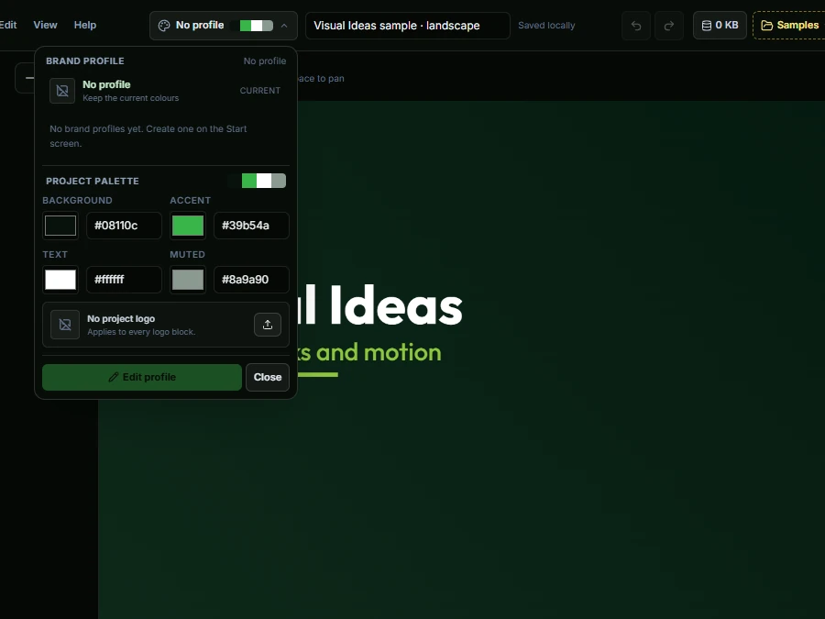
Task: Edit the Background hex field #08110c
Action: [124, 226]
